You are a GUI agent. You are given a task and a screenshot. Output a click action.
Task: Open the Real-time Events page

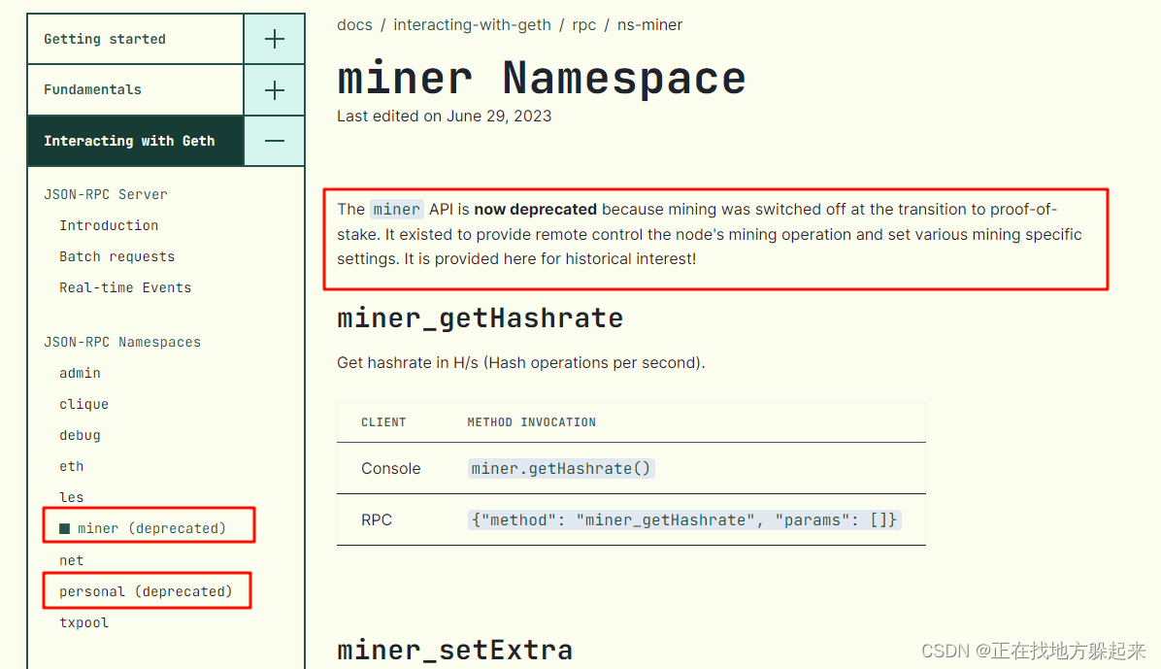click(125, 287)
